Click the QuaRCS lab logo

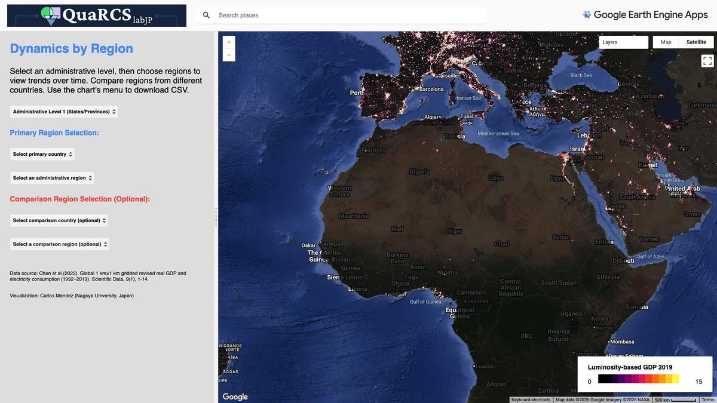[97, 16]
